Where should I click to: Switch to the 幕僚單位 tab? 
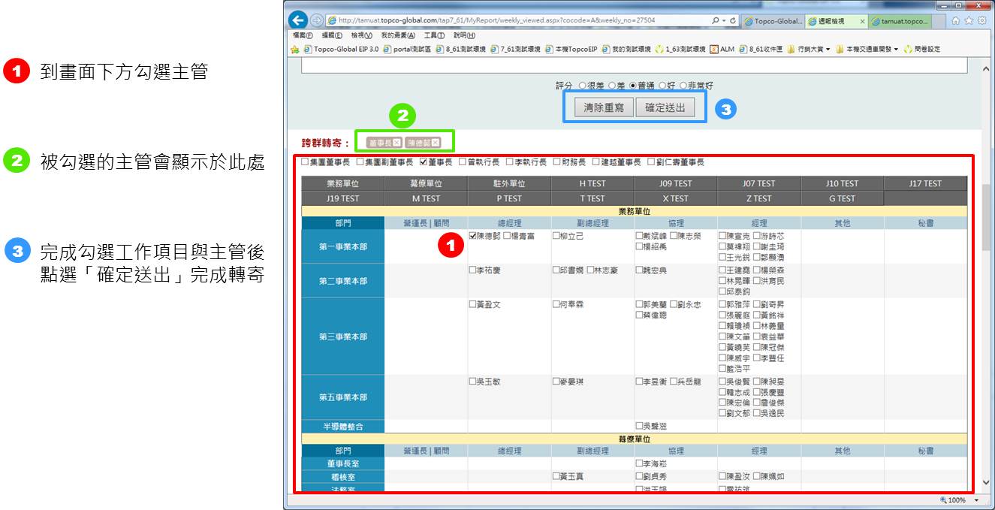point(426,183)
